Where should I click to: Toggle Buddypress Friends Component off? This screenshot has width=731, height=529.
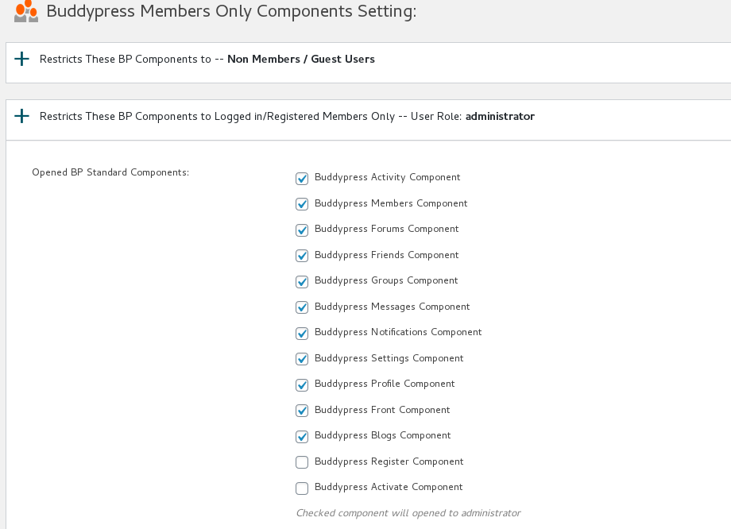coord(301,256)
